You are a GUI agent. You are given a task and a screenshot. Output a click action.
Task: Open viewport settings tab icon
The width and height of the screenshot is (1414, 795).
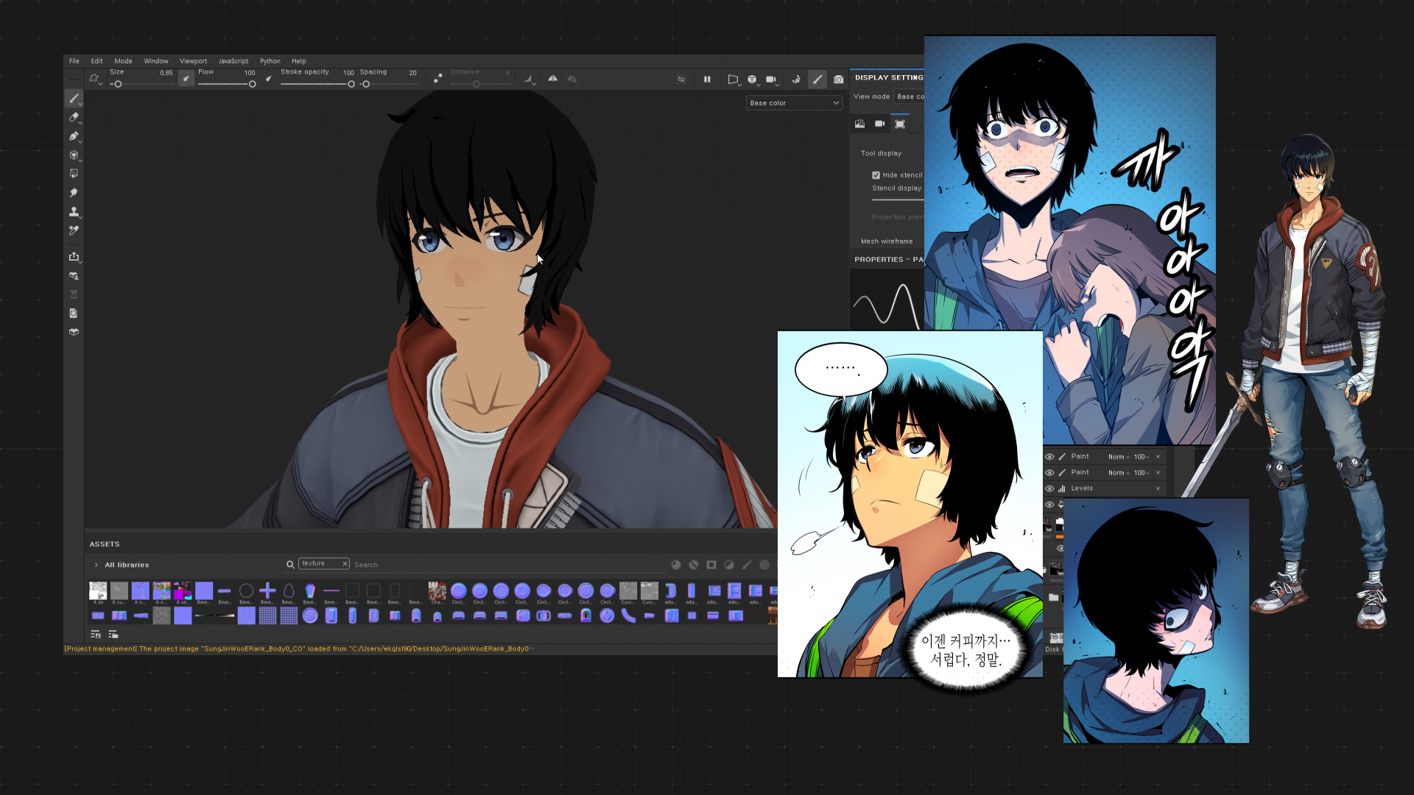(900, 124)
